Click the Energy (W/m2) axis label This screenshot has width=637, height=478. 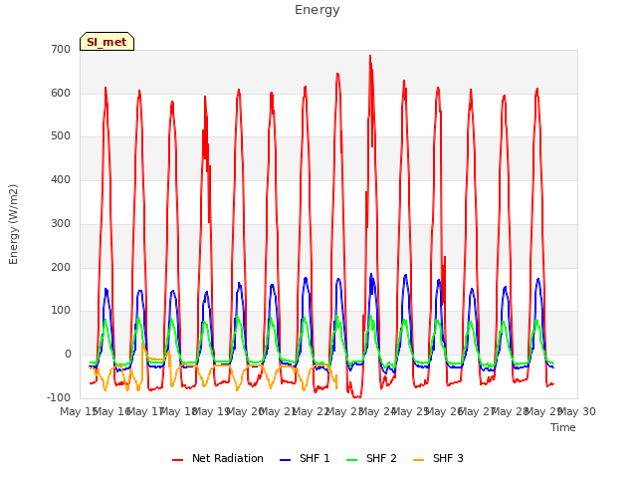pos(13,224)
